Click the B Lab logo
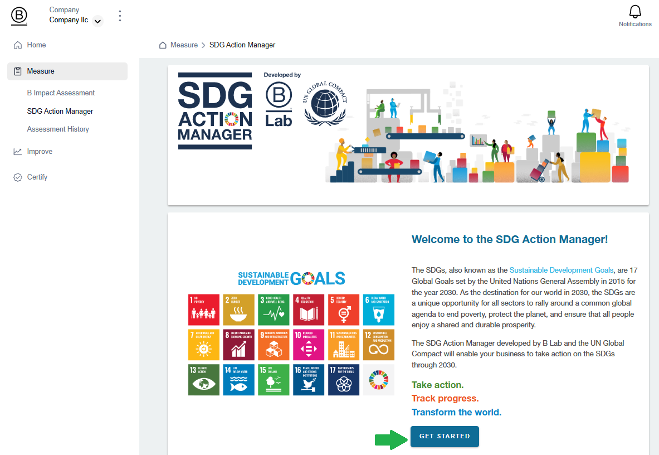Viewport: 659px width, 455px height. pos(279,104)
